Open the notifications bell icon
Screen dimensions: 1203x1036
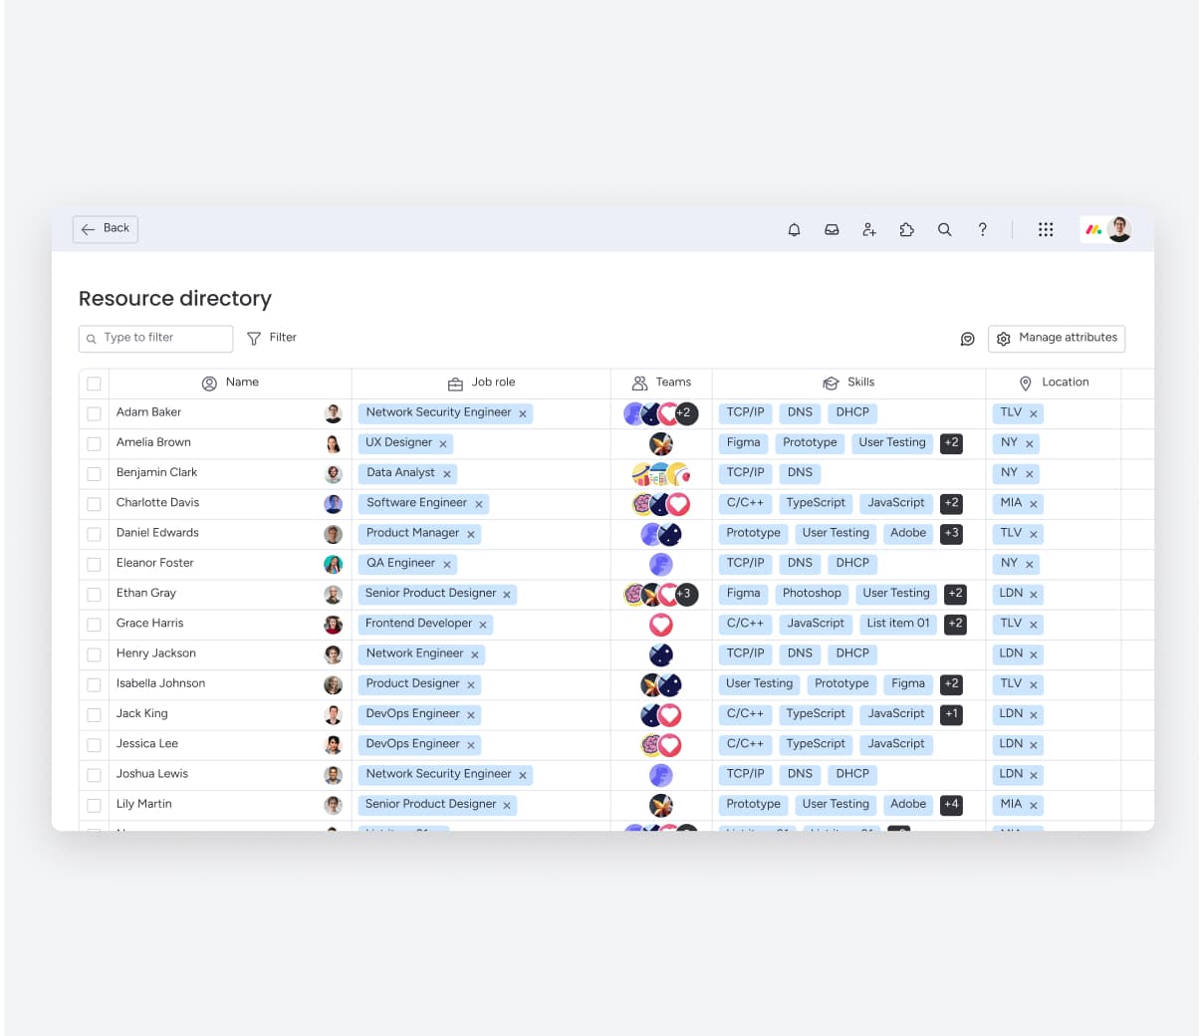click(x=794, y=229)
